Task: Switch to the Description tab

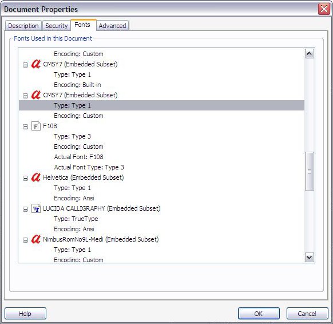Action: pyautogui.click(x=23, y=26)
